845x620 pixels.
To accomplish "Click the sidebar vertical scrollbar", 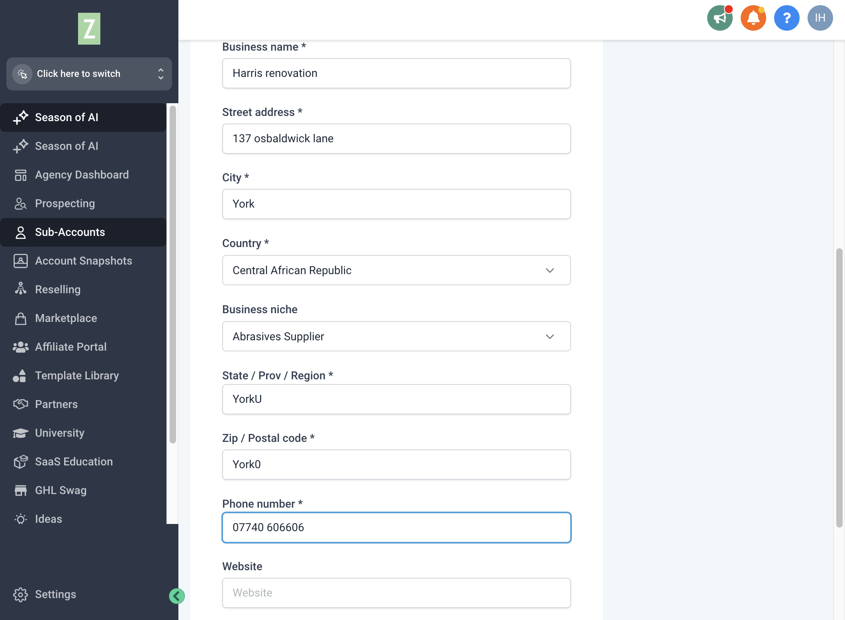I will pyautogui.click(x=173, y=274).
